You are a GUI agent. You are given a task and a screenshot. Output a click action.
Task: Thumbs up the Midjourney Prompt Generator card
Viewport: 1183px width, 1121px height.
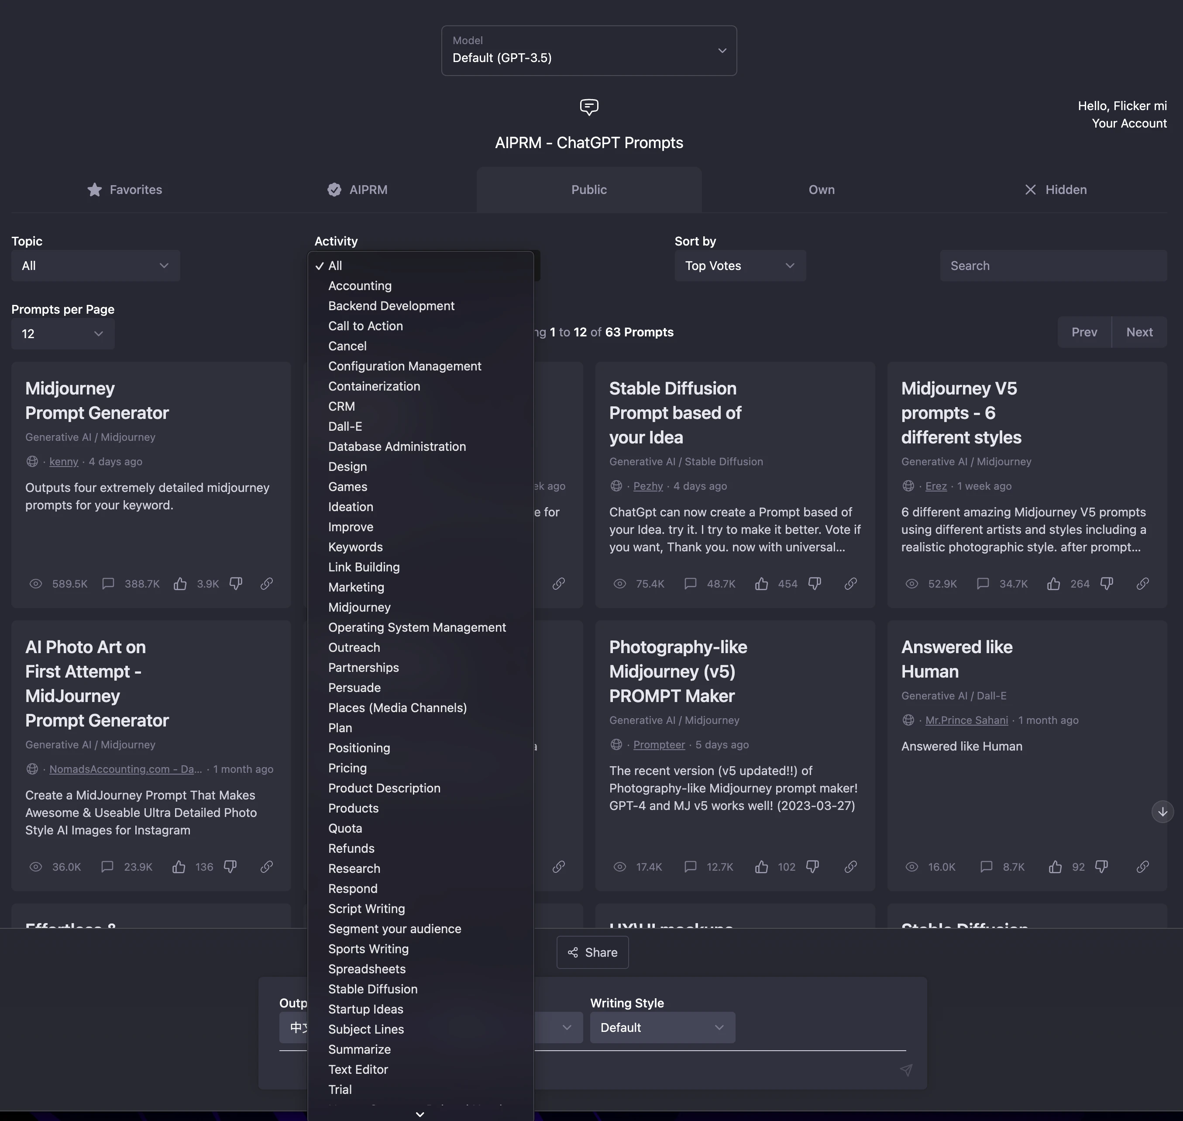tap(180, 584)
